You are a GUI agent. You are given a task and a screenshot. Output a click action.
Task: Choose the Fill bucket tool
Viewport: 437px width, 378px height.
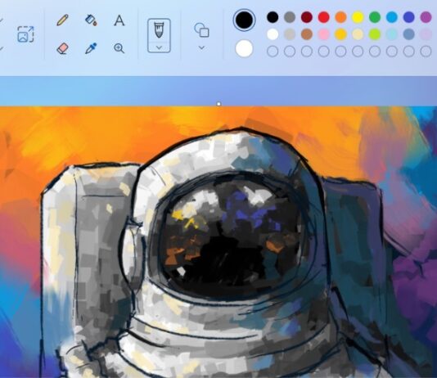tap(91, 20)
